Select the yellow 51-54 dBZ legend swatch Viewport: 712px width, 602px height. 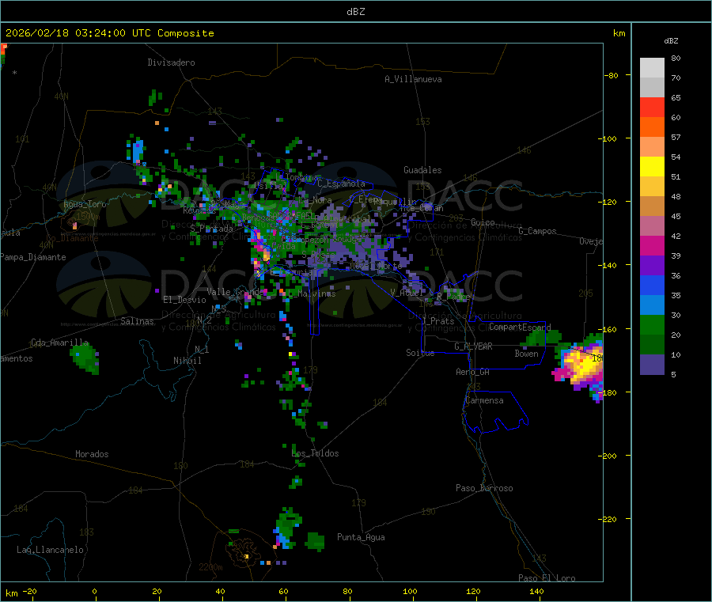pyautogui.click(x=652, y=167)
